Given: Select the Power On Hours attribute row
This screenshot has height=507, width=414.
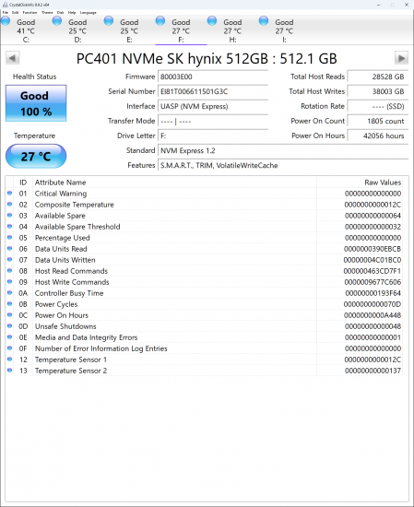Looking at the screenshot, I should point(204,315).
